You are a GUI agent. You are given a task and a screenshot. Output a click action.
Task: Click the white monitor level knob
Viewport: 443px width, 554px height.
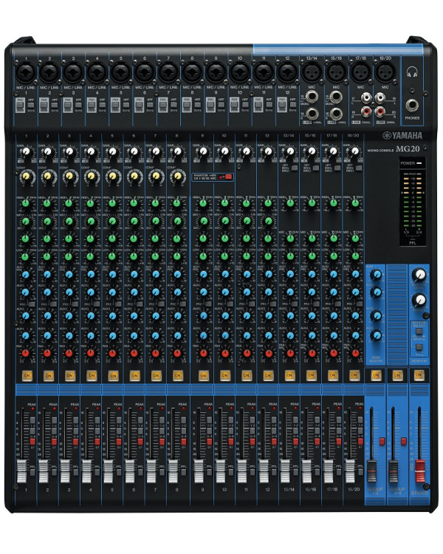click(x=419, y=275)
